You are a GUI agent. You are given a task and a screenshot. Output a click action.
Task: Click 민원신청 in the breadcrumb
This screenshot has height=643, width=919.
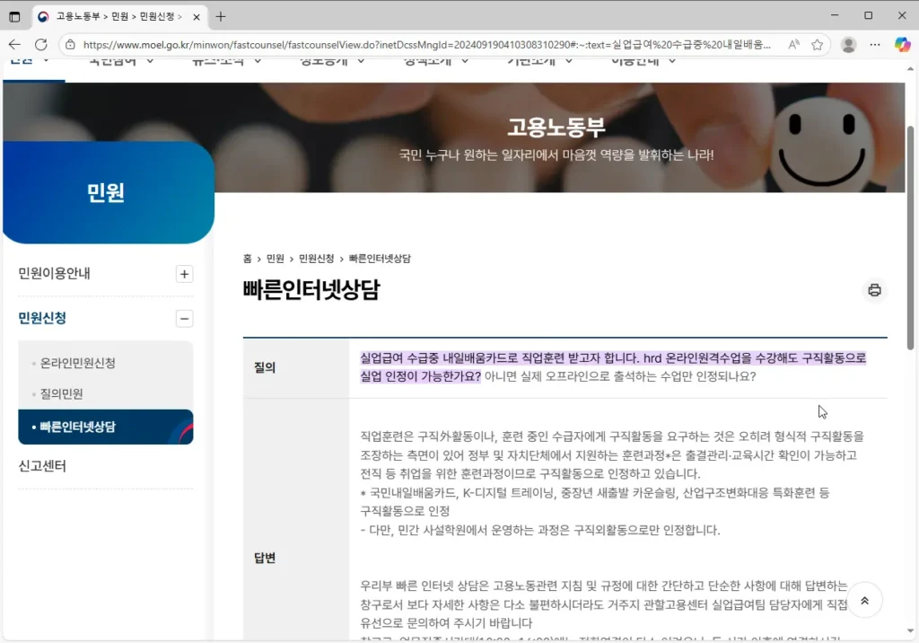click(317, 259)
